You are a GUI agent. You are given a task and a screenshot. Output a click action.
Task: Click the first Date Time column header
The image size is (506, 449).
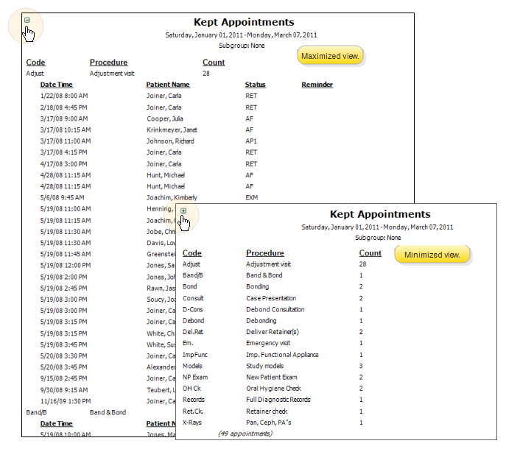tap(56, 85)
